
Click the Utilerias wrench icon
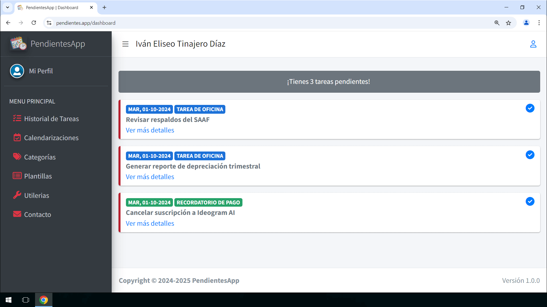(17, 195)
